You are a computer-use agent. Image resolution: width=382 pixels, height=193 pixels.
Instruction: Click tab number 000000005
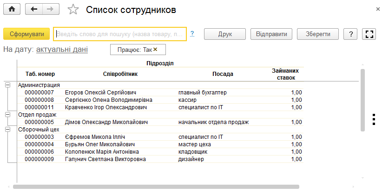39,122
